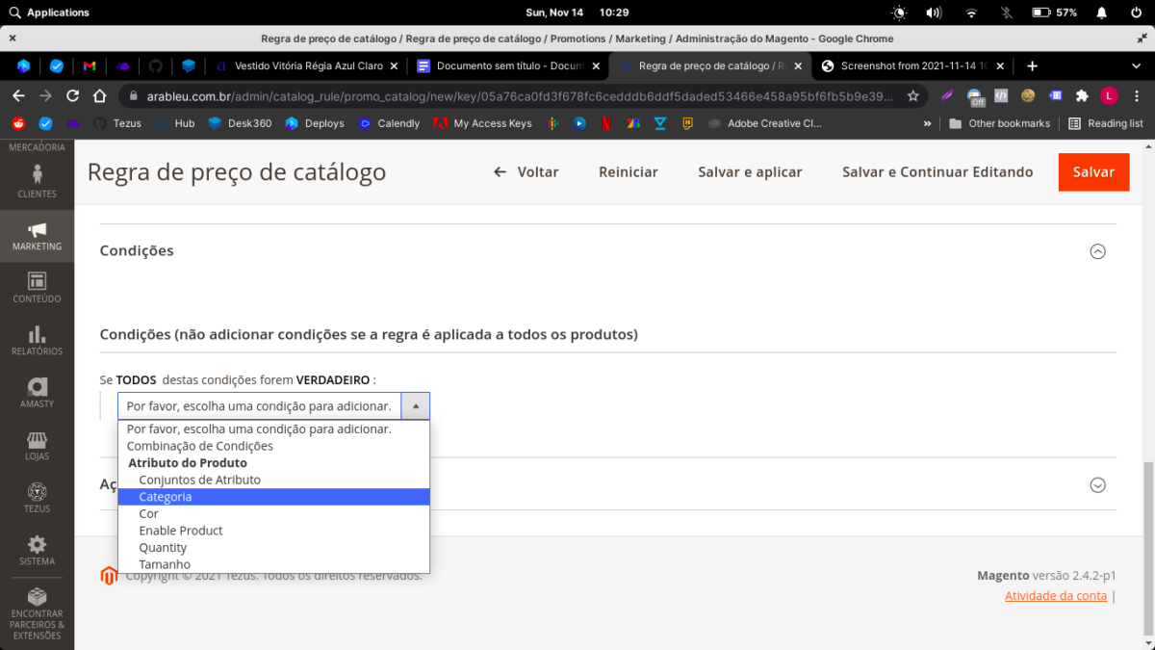Open the Relatórios sidebar section
The image size is (1155, 650).
pos(37,340)
